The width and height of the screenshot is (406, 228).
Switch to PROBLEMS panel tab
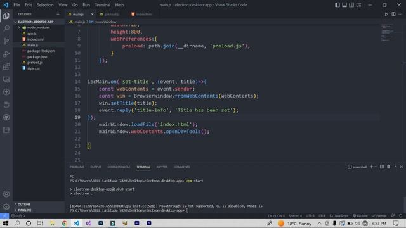(x=77, y=167)
